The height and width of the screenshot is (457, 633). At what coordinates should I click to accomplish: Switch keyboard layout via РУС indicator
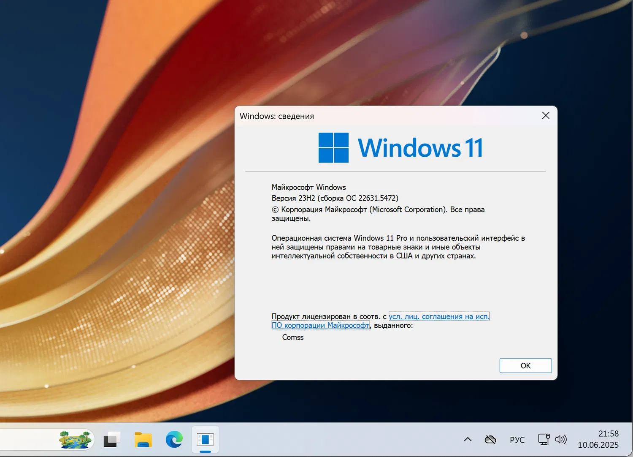point(517,439)
